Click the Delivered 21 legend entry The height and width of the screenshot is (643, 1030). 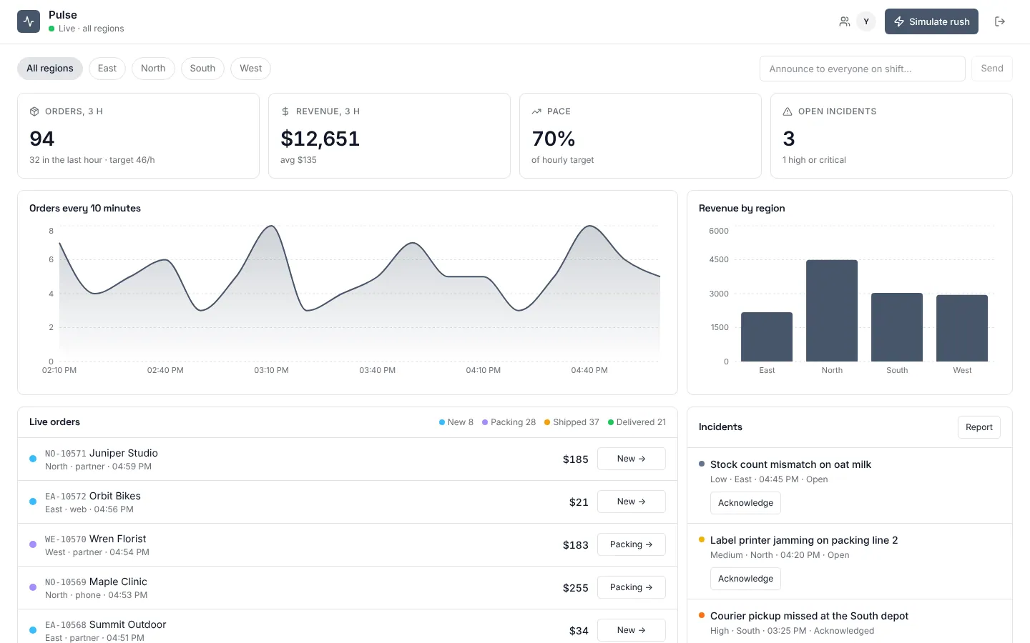(x=637, y=422)
